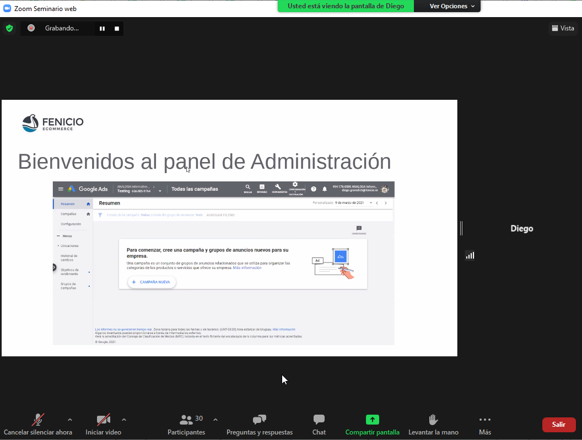Pause the recording
This screenshot has width=582, height=440.
[102, 28]
